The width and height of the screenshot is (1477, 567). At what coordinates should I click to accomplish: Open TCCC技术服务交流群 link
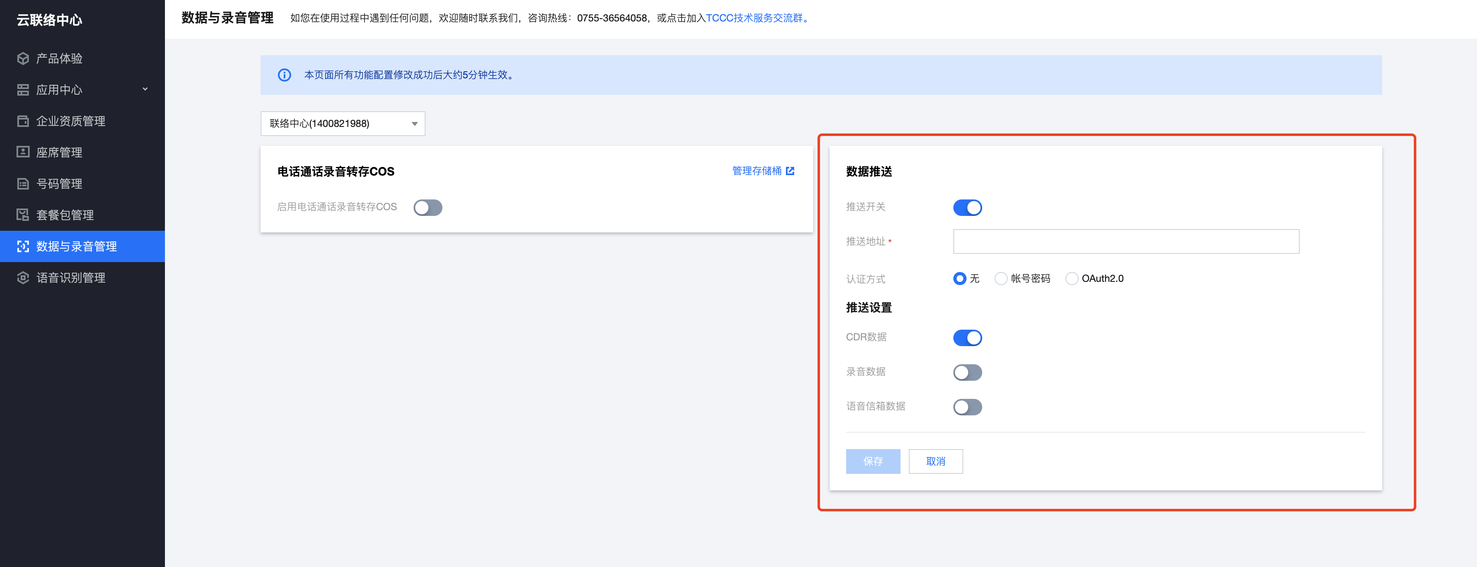[x=755, y=18]
